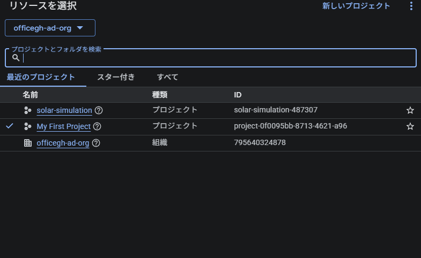Click the help icon beside solar-simulation
The image size is (421, 258).
pos(99,110)
